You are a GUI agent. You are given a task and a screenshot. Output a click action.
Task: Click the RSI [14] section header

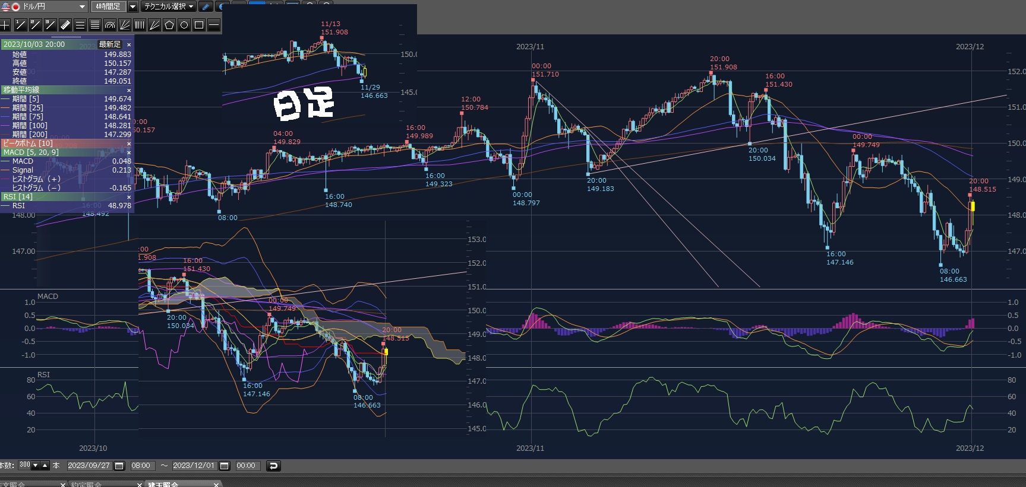[x=67, y=197]
